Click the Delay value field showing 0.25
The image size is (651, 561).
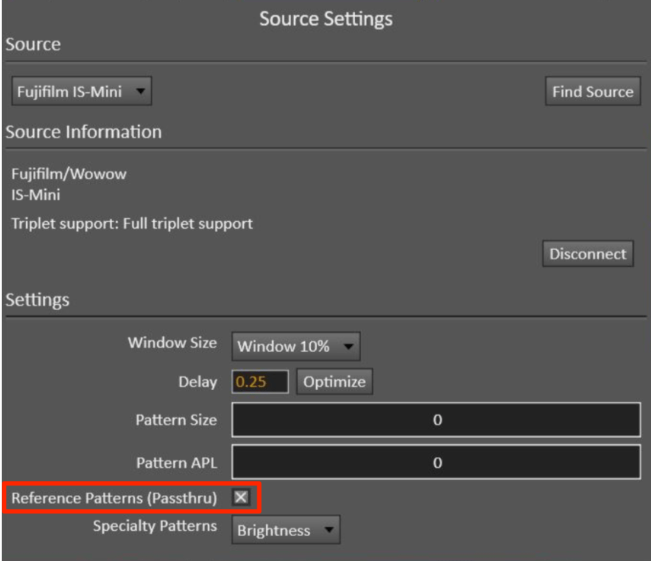[260, 381]
